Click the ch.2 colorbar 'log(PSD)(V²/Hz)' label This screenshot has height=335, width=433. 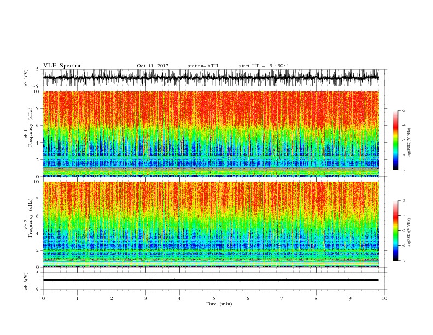point(409,233)
